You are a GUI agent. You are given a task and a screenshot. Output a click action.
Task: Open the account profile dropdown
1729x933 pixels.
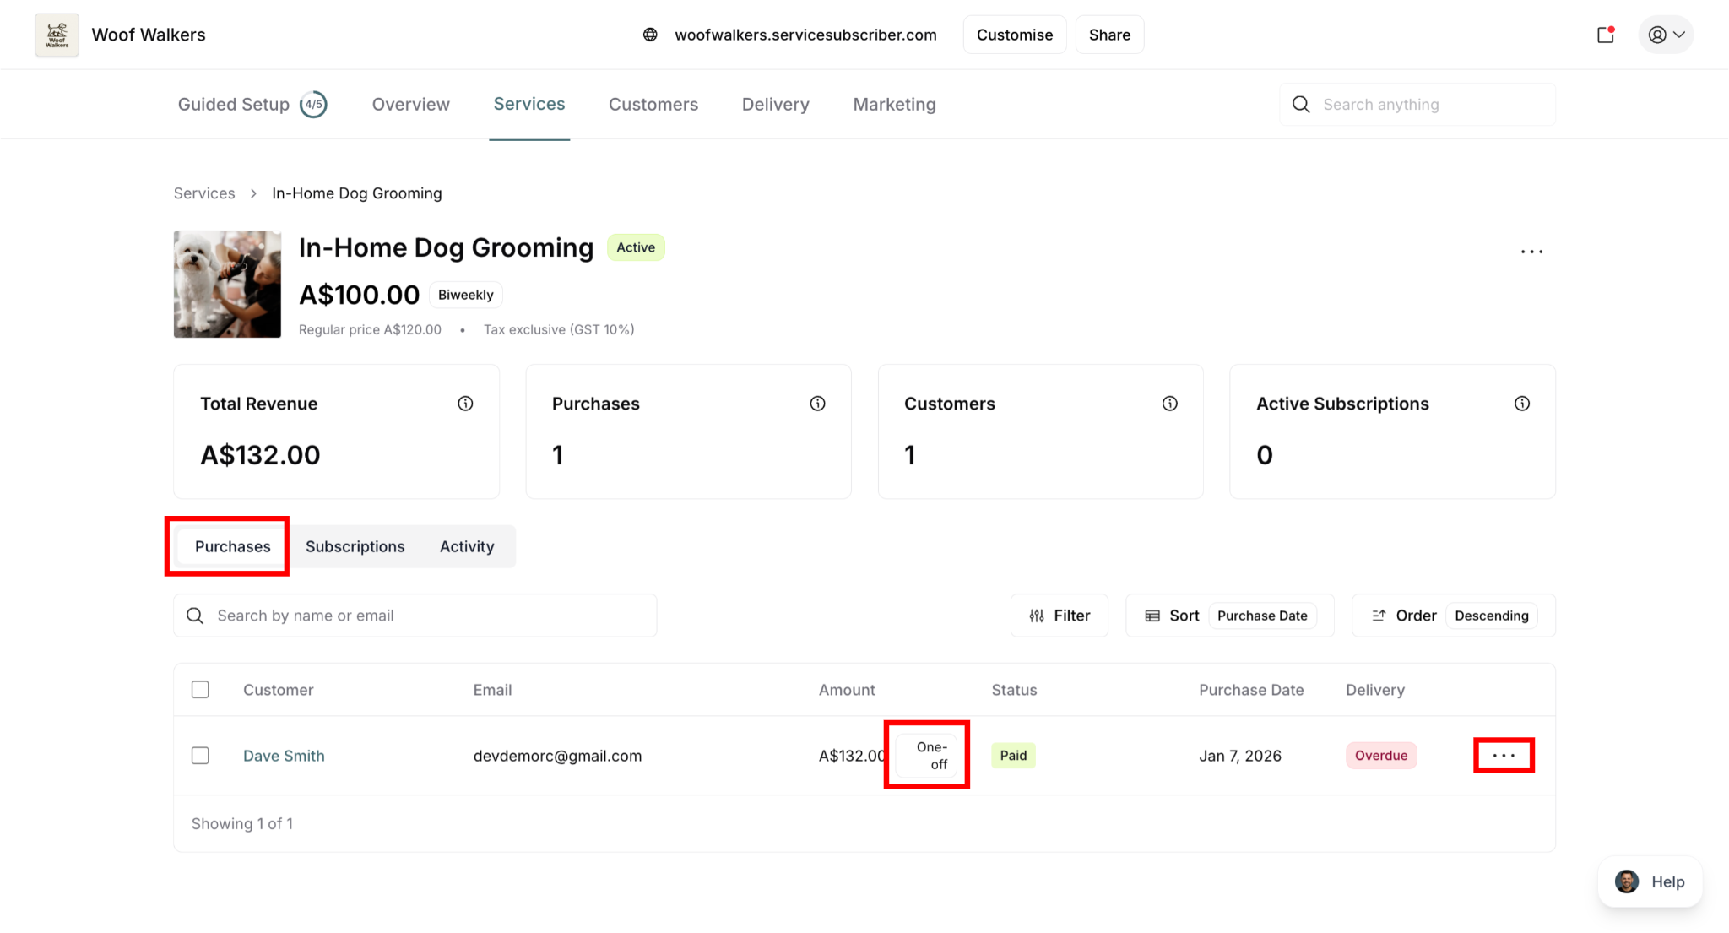(1666, 35)
